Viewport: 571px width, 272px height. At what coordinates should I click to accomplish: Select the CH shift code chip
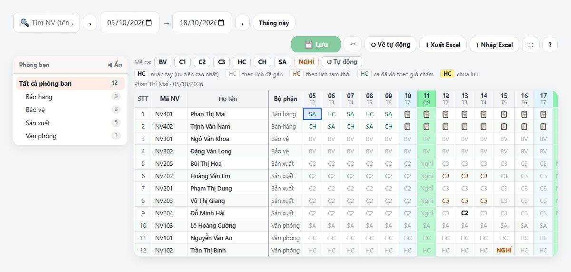coord(263,62)
